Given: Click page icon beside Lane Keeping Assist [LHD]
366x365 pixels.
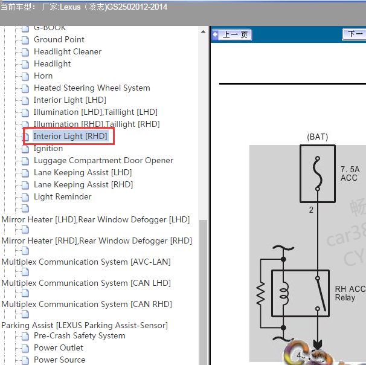Looking at the screenshot, I should [x=25, y=173].
